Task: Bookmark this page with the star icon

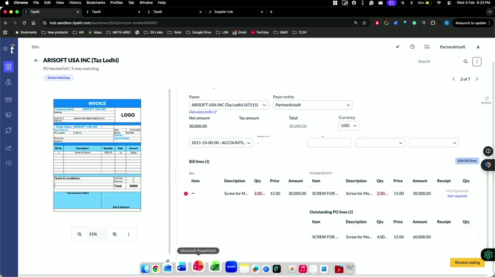Action: [365, 23]
